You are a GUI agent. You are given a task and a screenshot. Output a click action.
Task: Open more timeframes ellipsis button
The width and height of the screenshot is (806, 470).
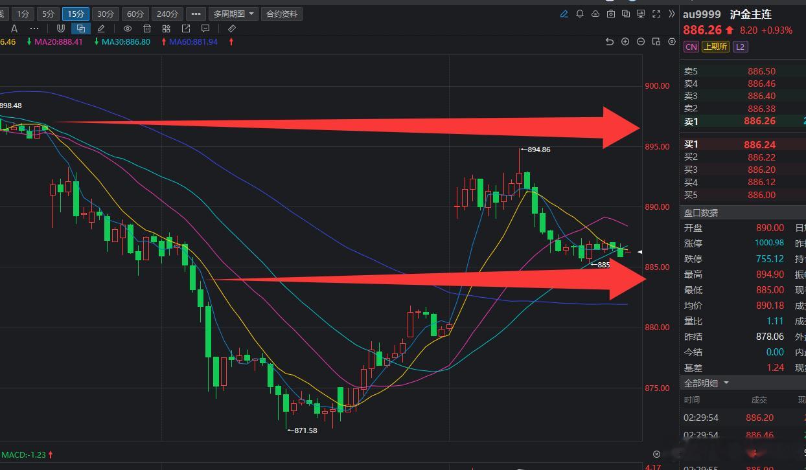click(x=195, y=14)
